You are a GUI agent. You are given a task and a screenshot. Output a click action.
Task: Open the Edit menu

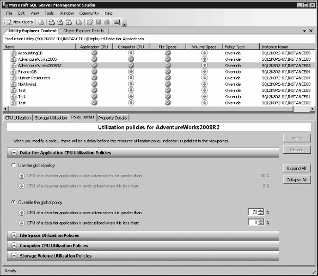point(21,13)
